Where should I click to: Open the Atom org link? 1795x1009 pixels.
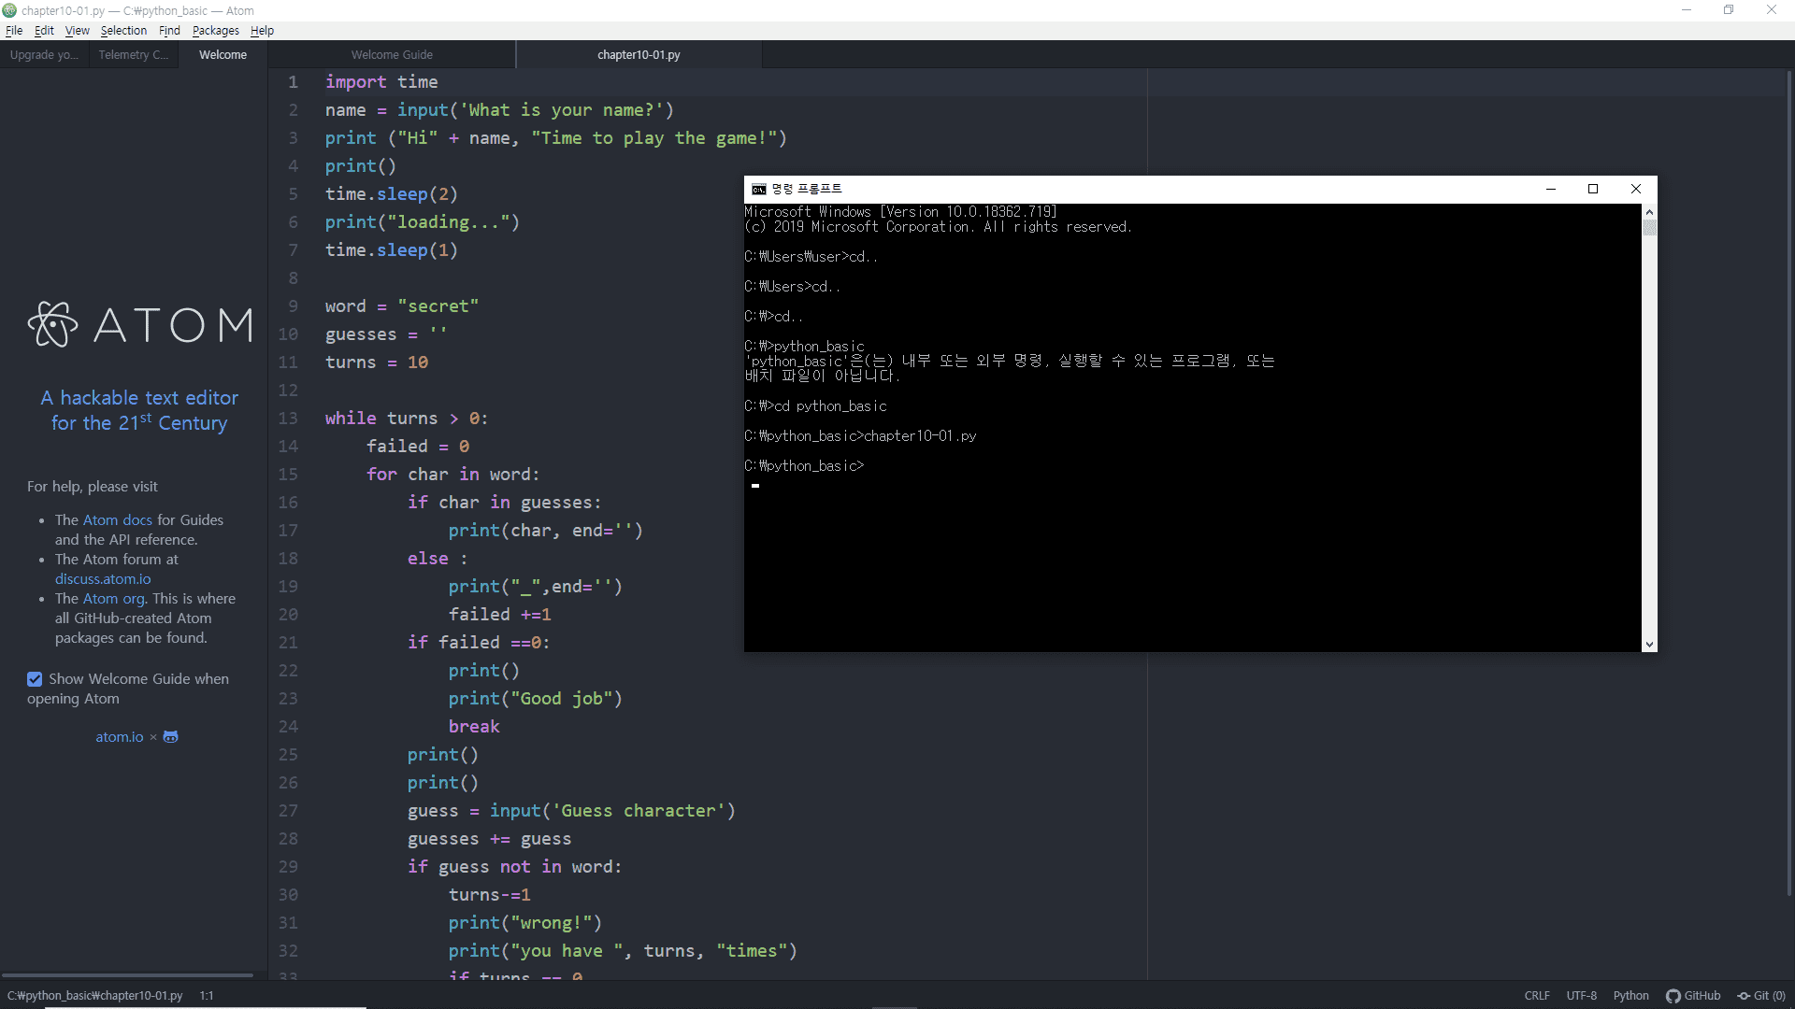(x=113, y=599)
